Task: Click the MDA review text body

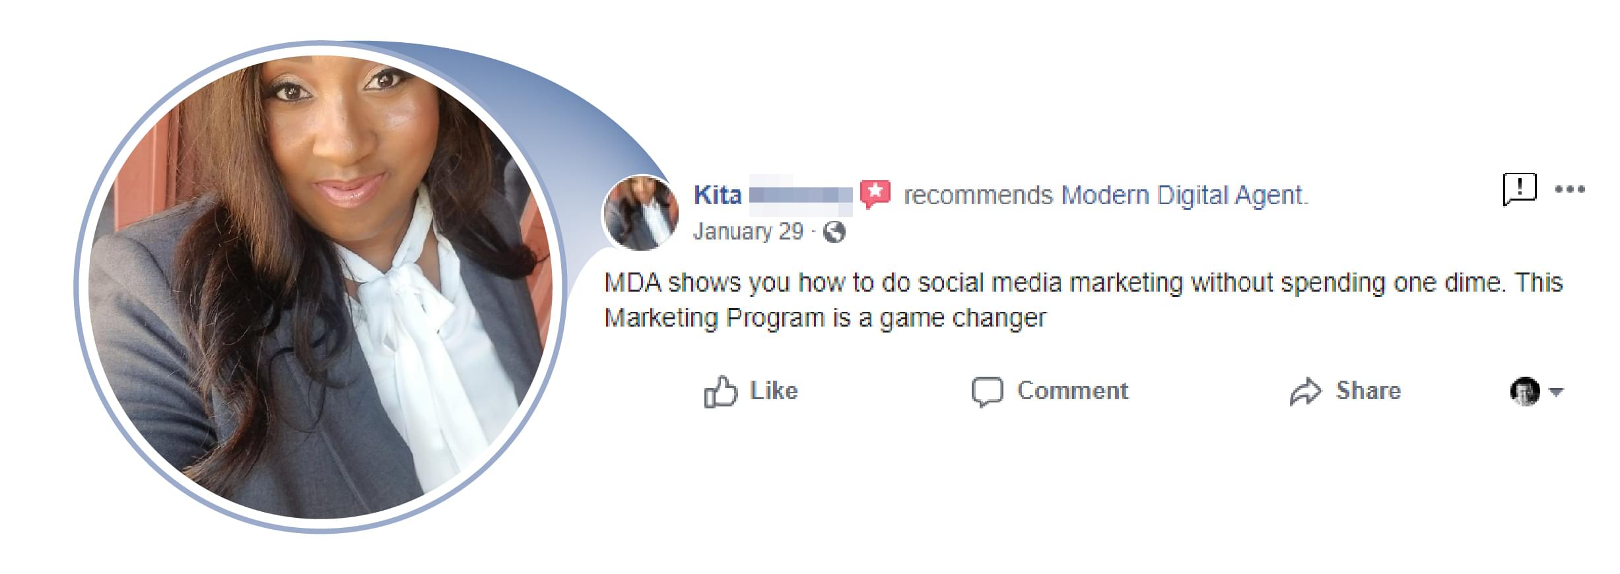Action: coord(1083,300)
